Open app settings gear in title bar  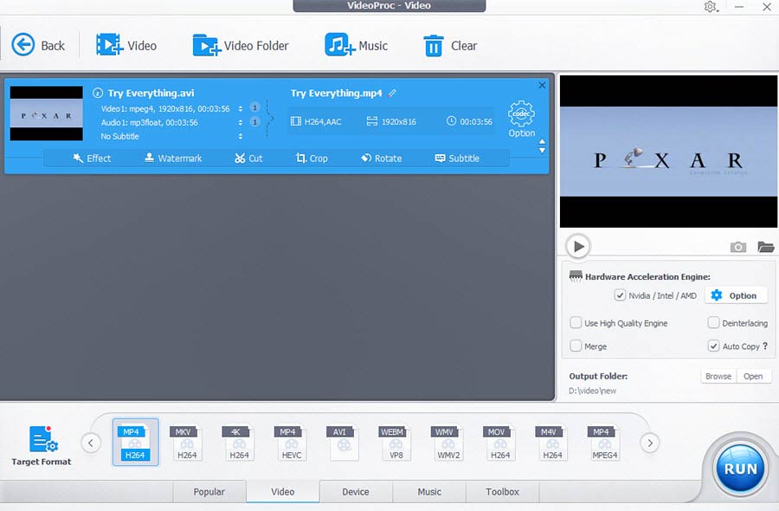click(x=711, y=7)
